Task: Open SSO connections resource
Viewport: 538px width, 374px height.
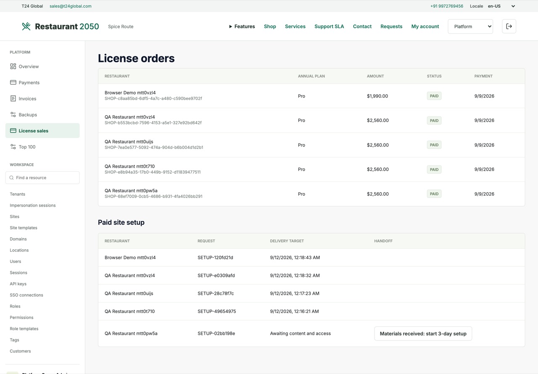Action: click(26, 295)
